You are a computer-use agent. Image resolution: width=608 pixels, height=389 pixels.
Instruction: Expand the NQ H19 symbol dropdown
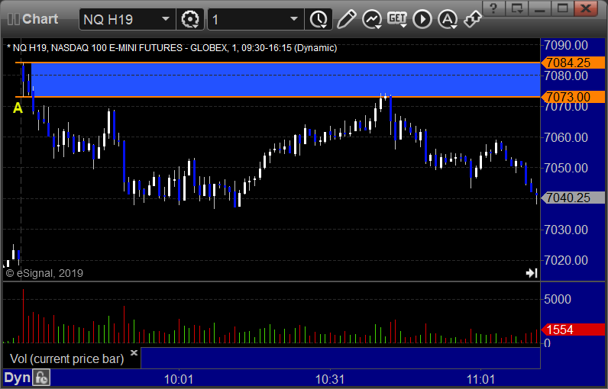166,19
